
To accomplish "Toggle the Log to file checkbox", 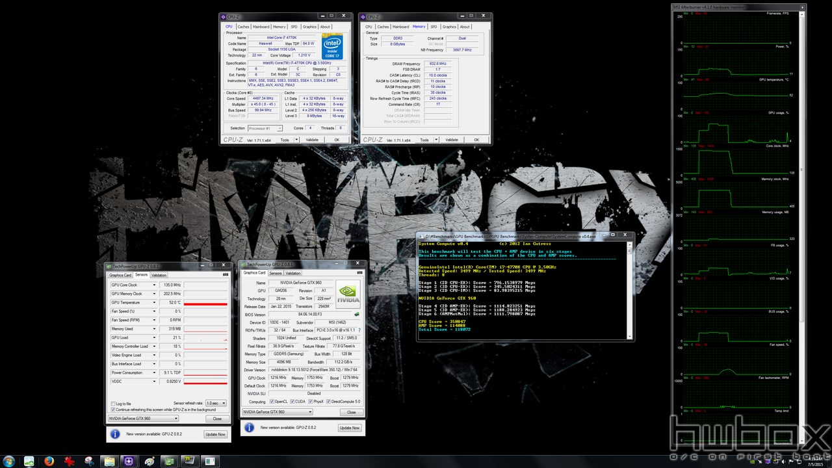I will (x=112, y=404).
